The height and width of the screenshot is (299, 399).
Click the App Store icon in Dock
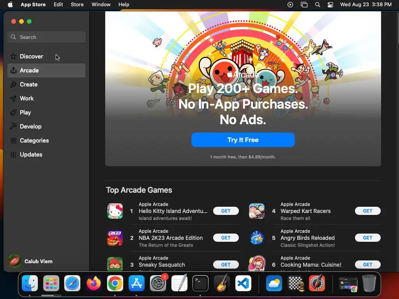(137, 283)
